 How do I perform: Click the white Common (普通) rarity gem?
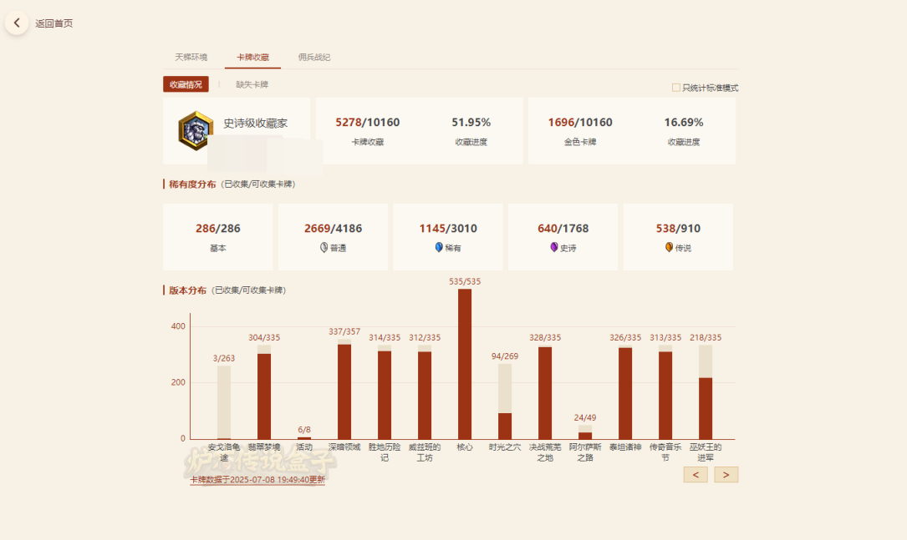click(x=324, y=248)
